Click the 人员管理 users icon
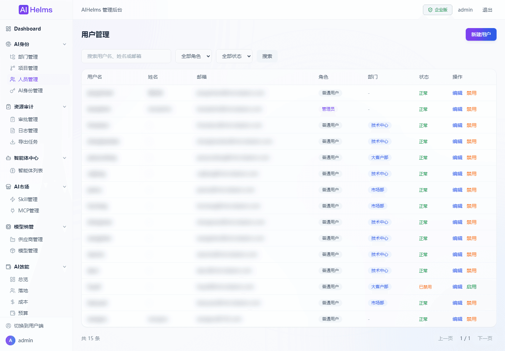Viewport: 505px width, 351px height. (x=13, y=79)
